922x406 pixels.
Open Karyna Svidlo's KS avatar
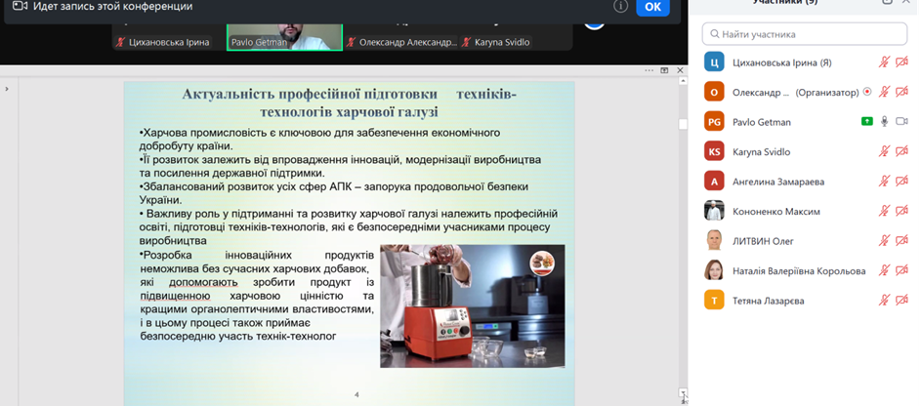pos(714,151)
